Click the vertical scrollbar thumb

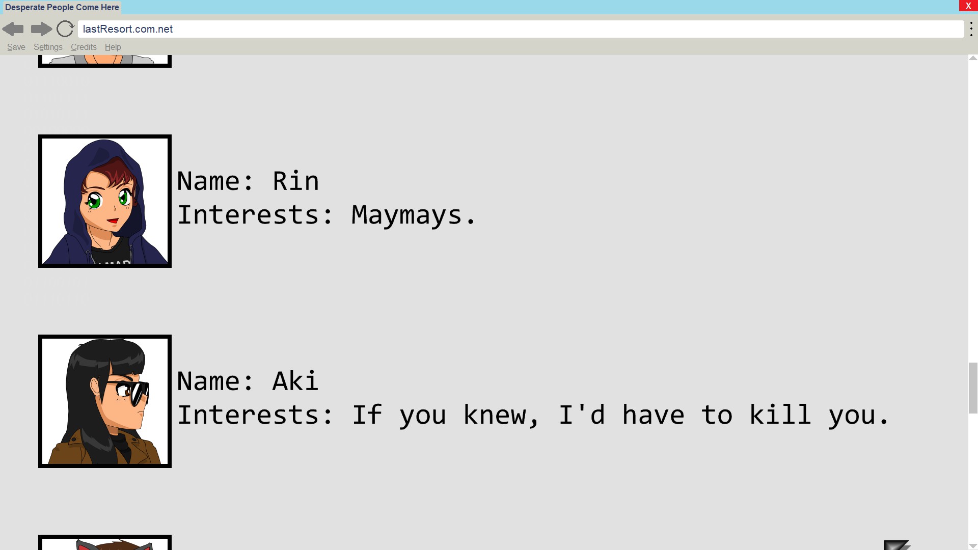[973, 388]
